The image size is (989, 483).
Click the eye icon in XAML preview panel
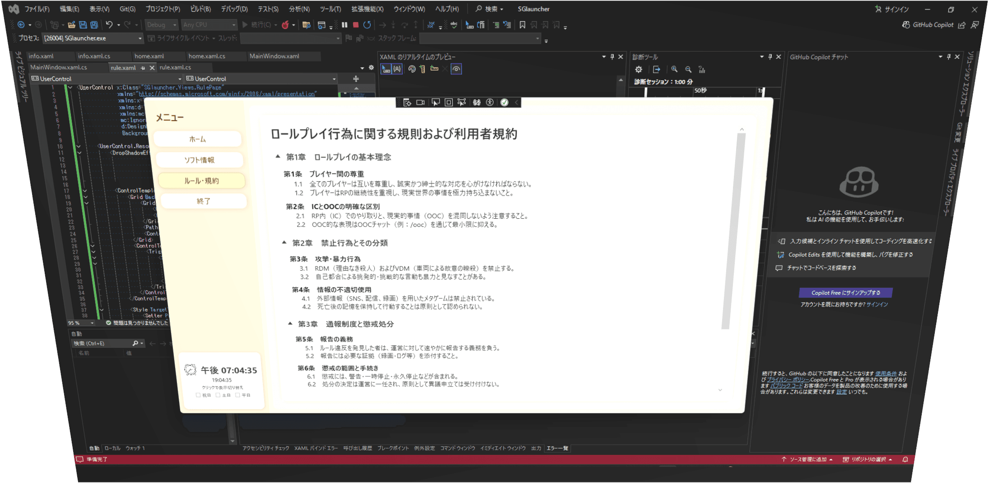[457, 69]
